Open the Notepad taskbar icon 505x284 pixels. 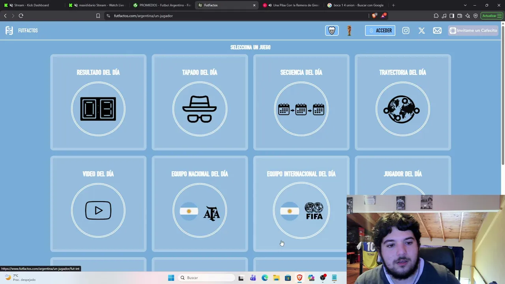pos(334,278)
